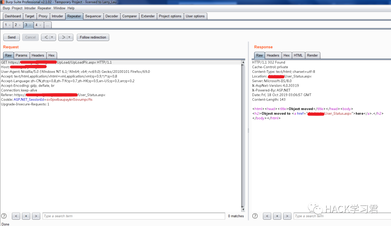
Task: Click the Cancel button
Action: pos(30,37)
